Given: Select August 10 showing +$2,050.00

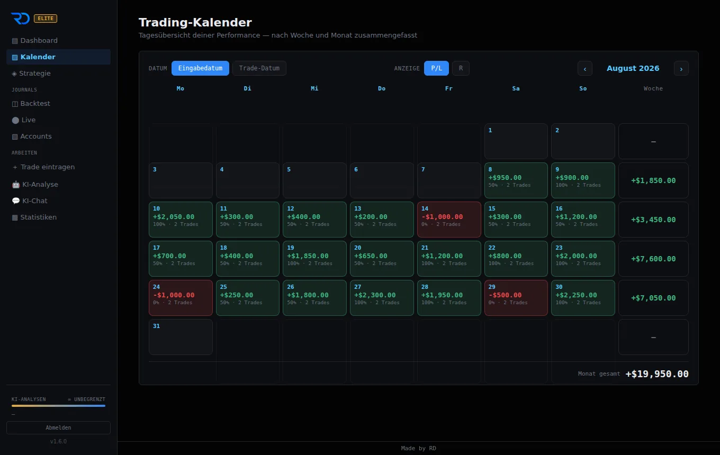Looking at the screenshot, I should pyautogui.click(x=181, y=220).
